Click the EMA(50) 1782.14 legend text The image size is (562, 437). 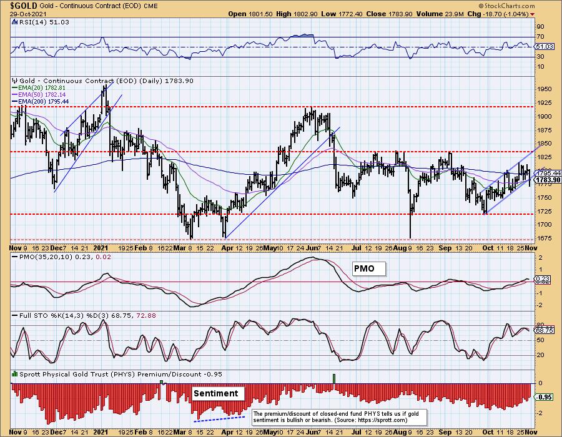(x=42, y=94)
